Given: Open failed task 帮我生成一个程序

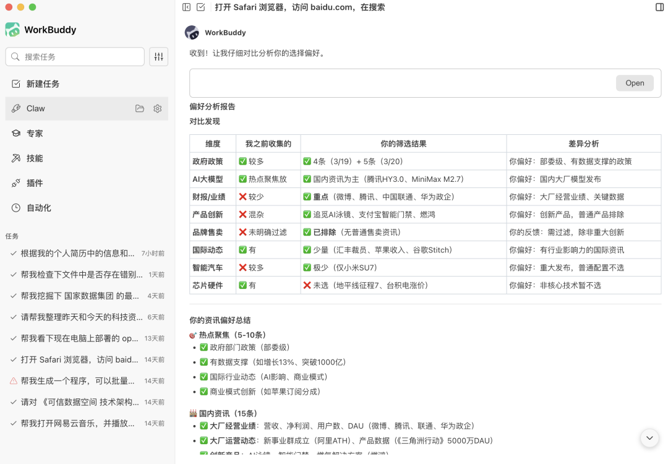Looking at the screenshot, I should pyautogui.click(x=77, y=381).
